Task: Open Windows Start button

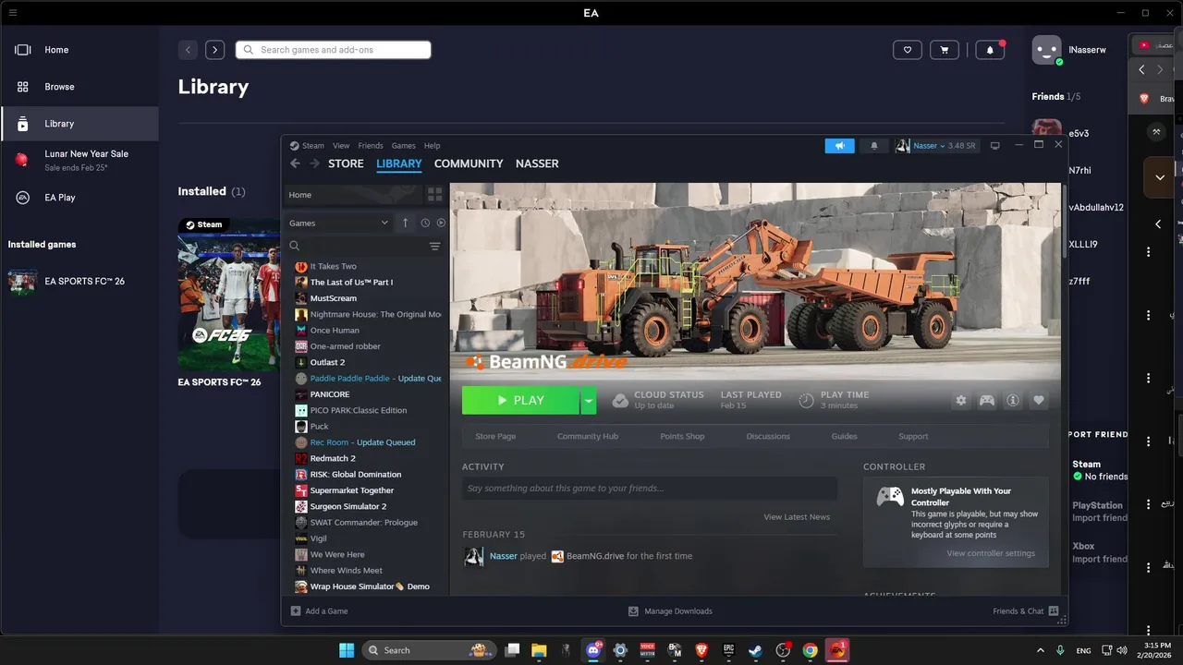Action: 346,650
